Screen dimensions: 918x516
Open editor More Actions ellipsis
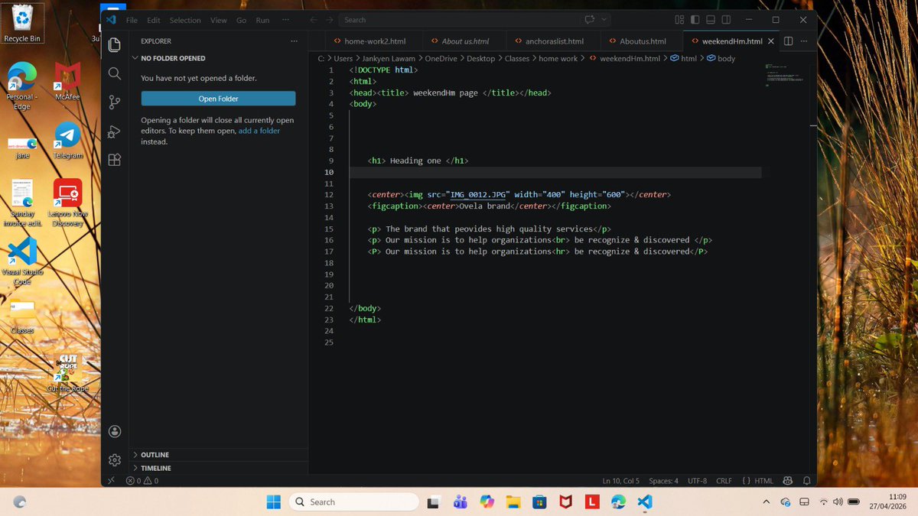[x=803, y=41]
